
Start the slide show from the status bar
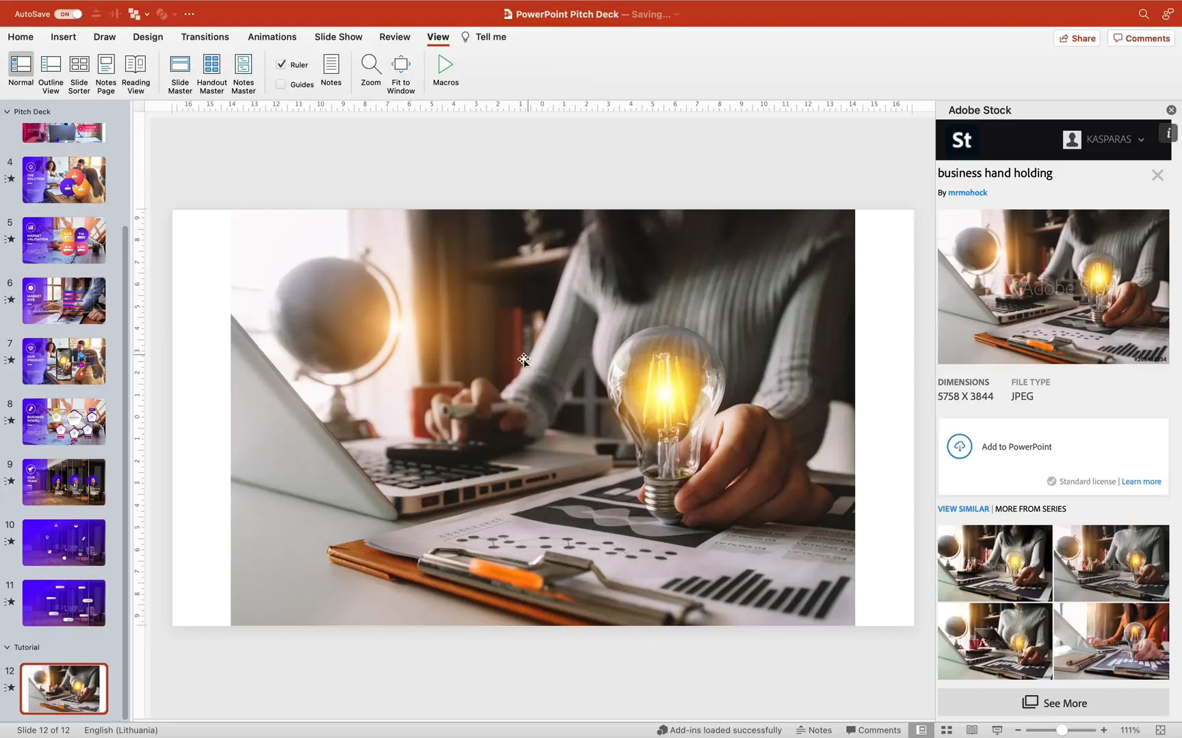tap(997, 730)
